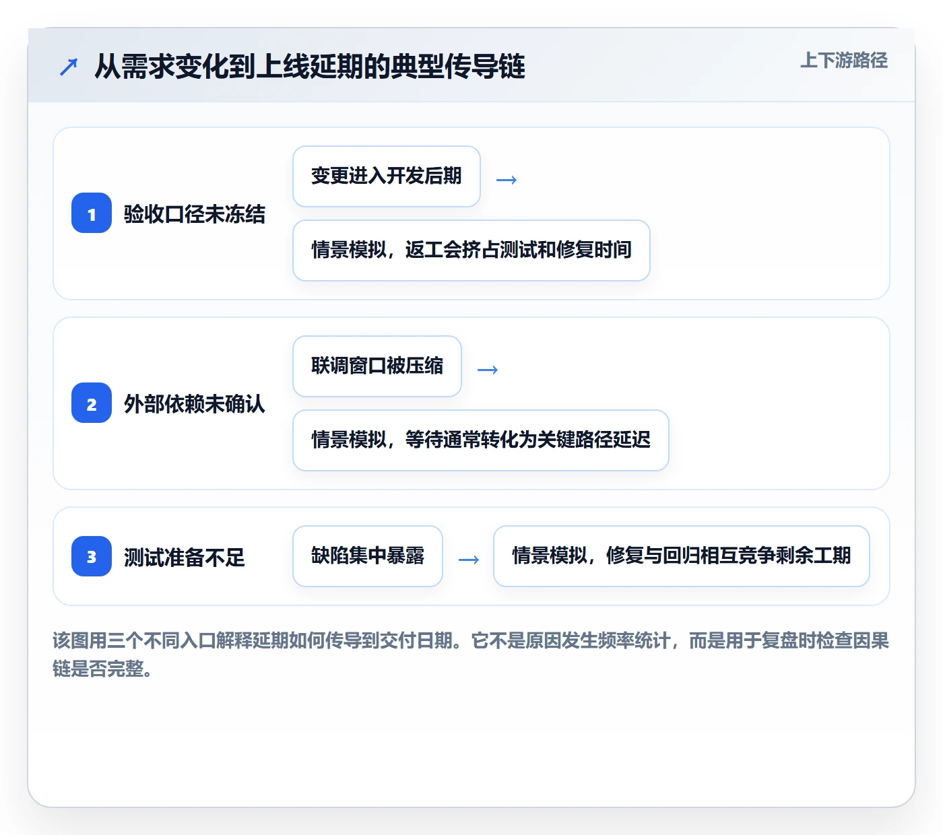Click the arrow after 缺陷集中暴露

point(469,560)
